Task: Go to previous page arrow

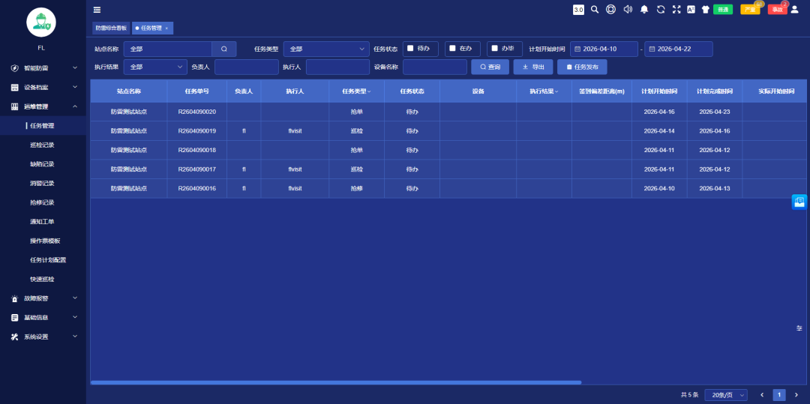Action: point(762,395)
